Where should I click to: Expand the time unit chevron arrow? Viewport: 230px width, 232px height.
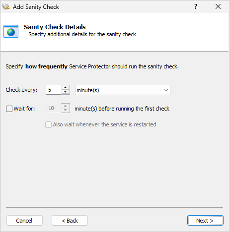click(166, 90)
